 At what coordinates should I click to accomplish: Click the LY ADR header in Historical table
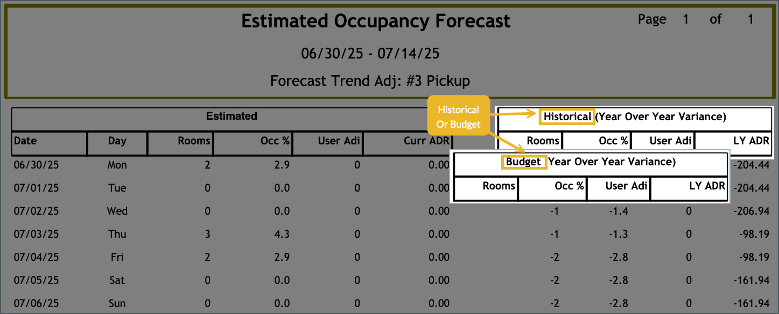(752, 141)
